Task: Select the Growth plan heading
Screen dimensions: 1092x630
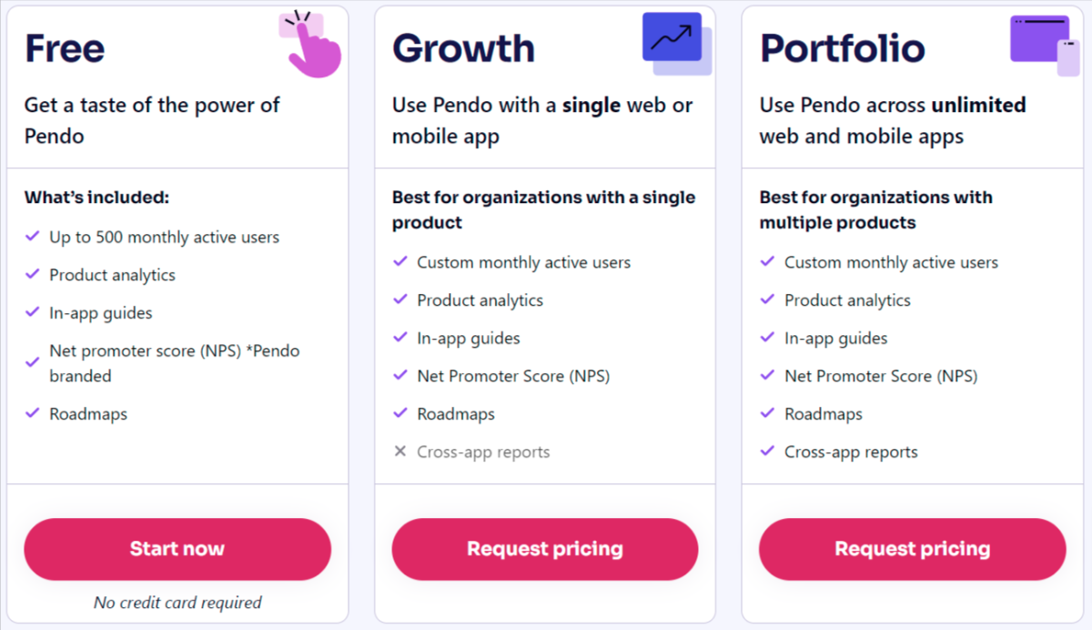Action: (x=464, y=48)
